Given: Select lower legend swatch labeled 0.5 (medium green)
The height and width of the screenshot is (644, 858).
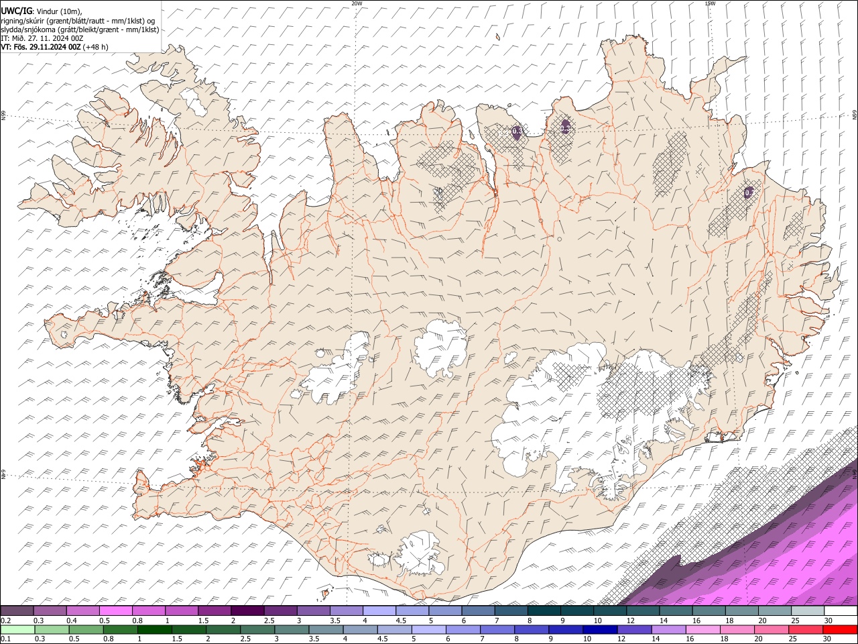Looking at the screenshot, I should 86,629.
